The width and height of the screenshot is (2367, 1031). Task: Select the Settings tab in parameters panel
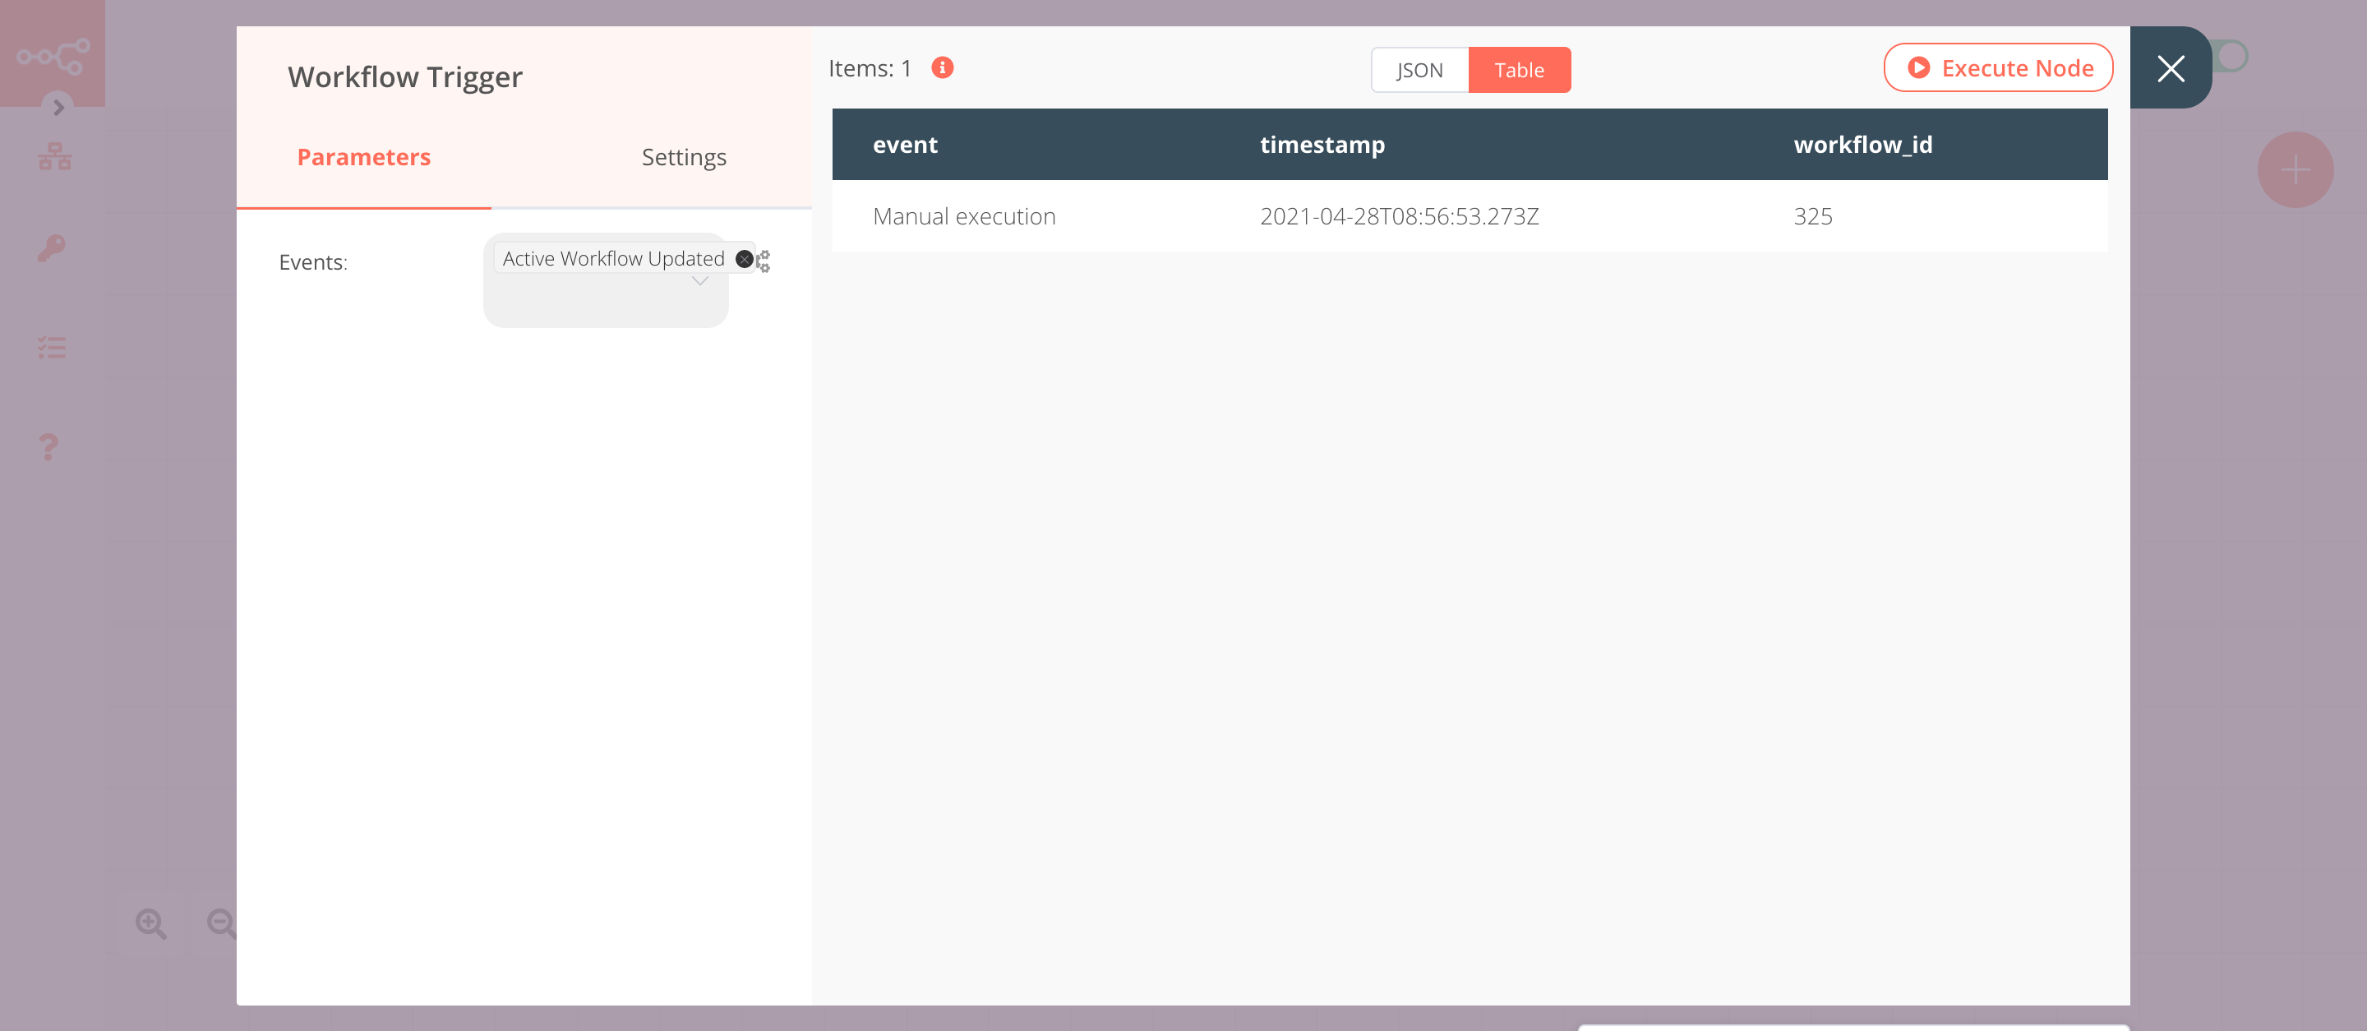tap(682, 157)
